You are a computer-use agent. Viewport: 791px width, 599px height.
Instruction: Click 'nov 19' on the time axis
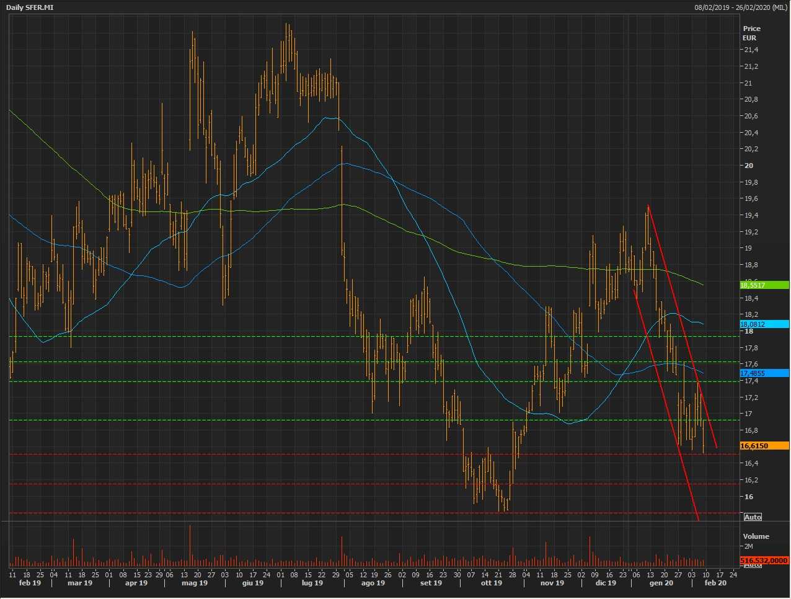click(552, 583)
